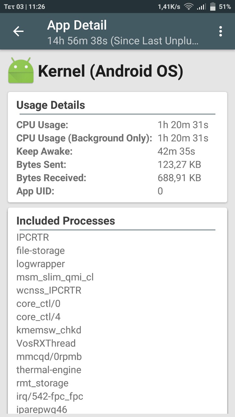This screenshot has height=417, width=235.
Task: Tap the green Android robot icon
Action: pyautogui.click(x=21, y=70)
